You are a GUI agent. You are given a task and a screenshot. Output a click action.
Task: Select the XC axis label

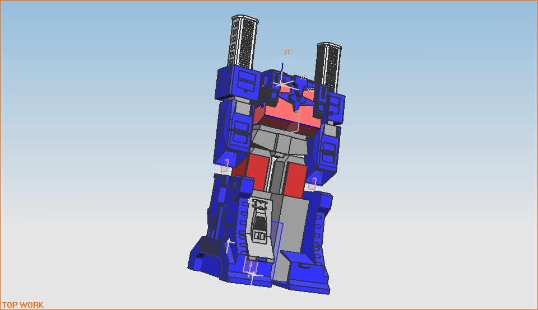point(303,77)
